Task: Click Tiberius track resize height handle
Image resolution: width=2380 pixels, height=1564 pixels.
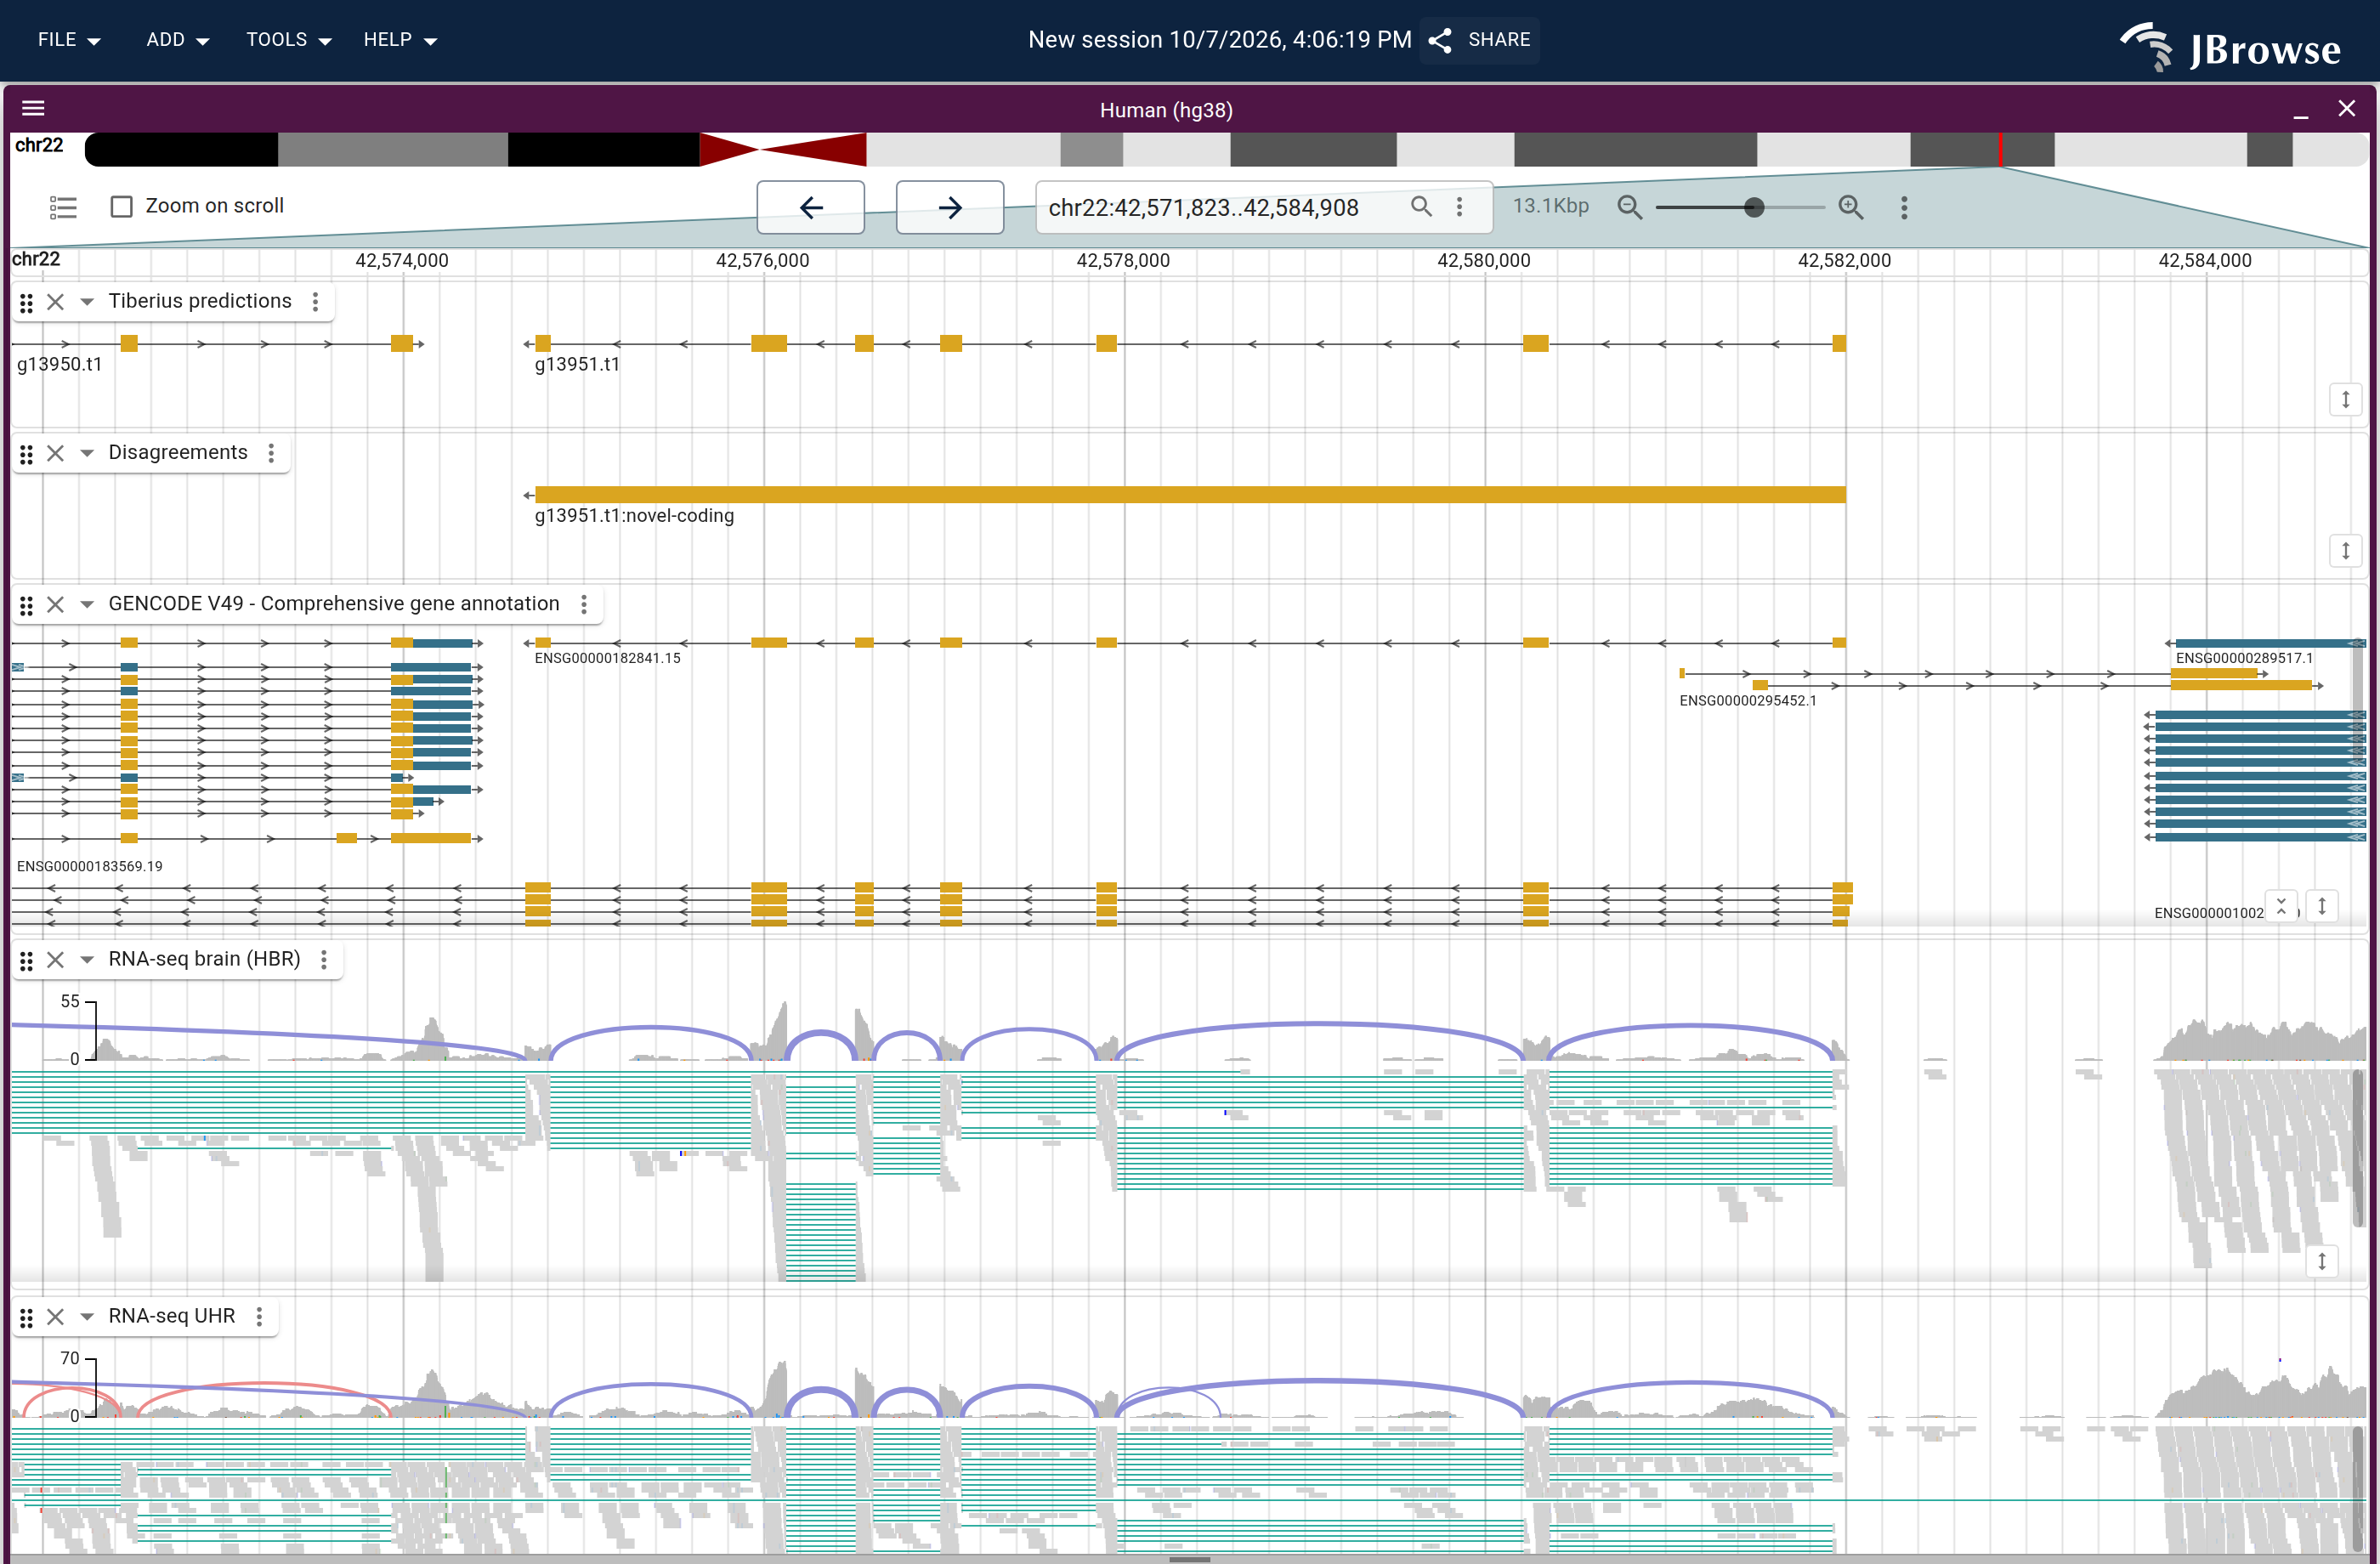Action: click(x=2345, y=400)
